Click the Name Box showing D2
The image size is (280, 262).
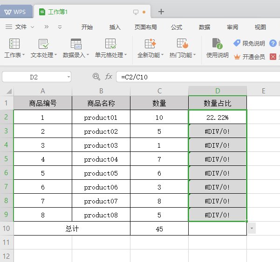tap(34, 77)
